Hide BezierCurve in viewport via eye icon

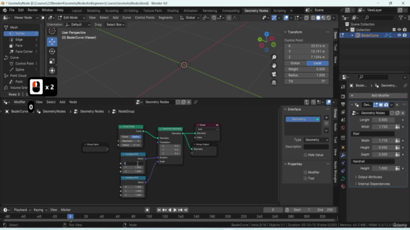coord(399,35)
